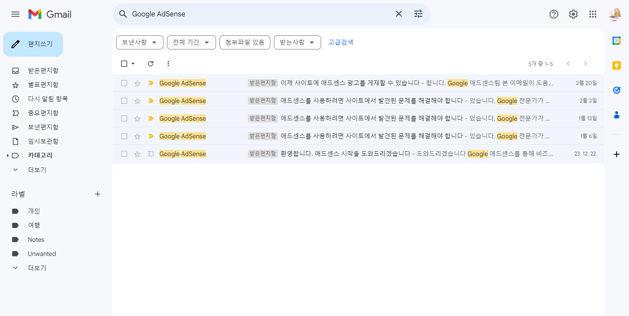Open 다시 알림 항목 folder
This screenshot has height=316, width=629.
[x=48, y=99]
